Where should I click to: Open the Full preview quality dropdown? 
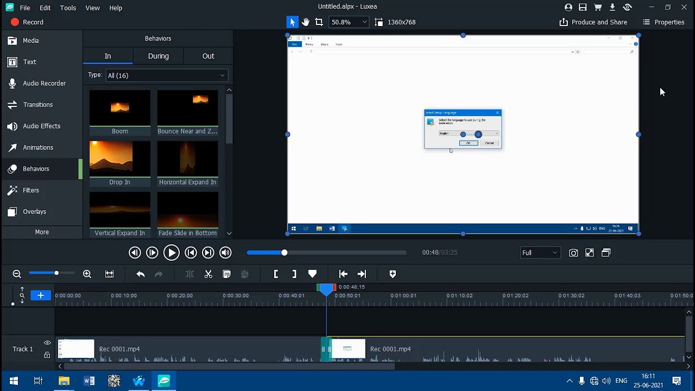[x=540, y=253]
